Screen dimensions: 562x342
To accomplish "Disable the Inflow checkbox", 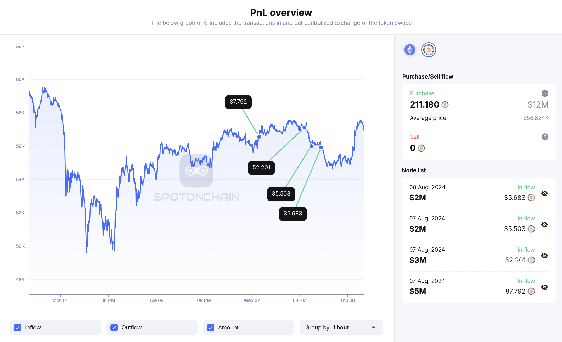I will (x=18, y=327).
